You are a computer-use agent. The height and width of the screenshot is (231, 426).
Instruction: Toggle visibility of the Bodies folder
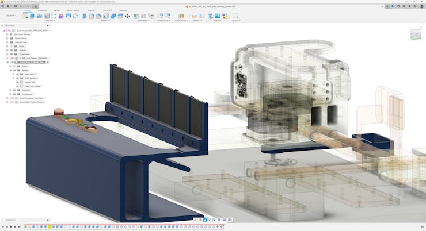pos(14,70)
